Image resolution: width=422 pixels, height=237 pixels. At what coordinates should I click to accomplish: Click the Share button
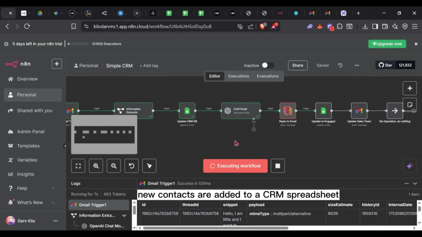298,65
